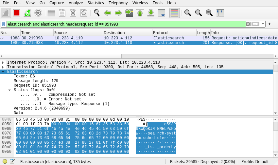Collapse the Status flags field
Screen dimensions: 278x165
click(x=10, y=90)
